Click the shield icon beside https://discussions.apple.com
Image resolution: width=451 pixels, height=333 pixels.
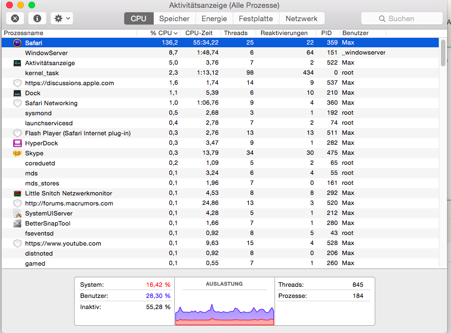point(17,83)
